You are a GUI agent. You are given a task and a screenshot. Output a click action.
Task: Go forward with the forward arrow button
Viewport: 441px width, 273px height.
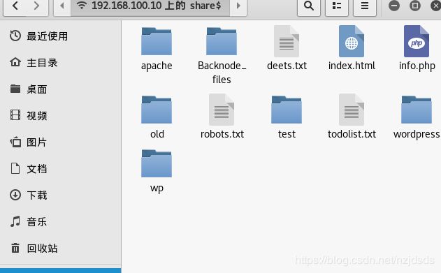coord(37,6)
